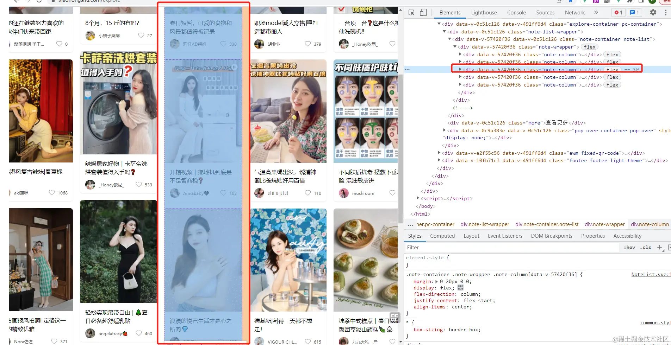Open 小柚子麻麻 user avatar

pyautogui.click(x=90, y=36)
